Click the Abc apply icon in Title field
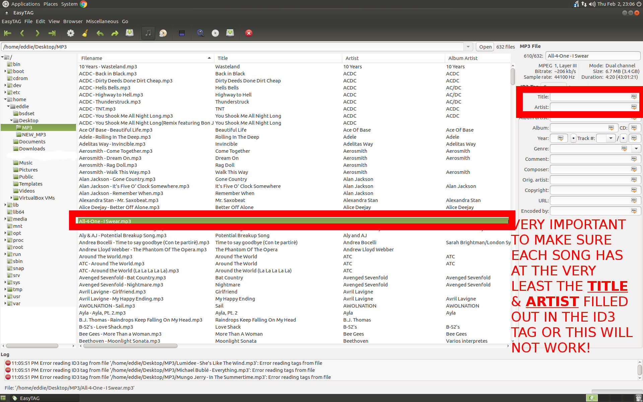The height and width of the screenshot is (402, 643). point(634,96)
